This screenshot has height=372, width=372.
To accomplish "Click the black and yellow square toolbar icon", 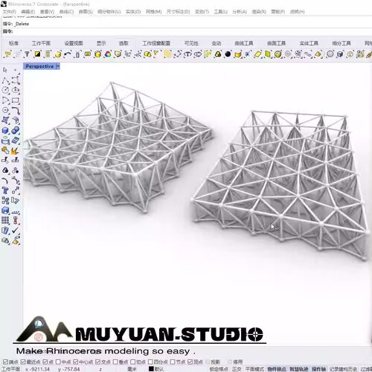I will (x=37, y=54).
